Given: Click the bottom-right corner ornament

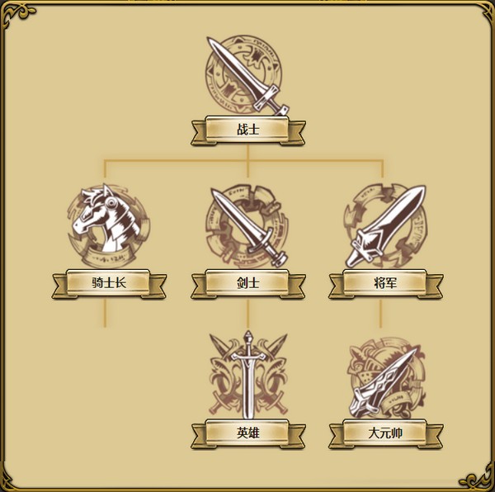Looking at the screenshot, I should click(x=477, y=478).
